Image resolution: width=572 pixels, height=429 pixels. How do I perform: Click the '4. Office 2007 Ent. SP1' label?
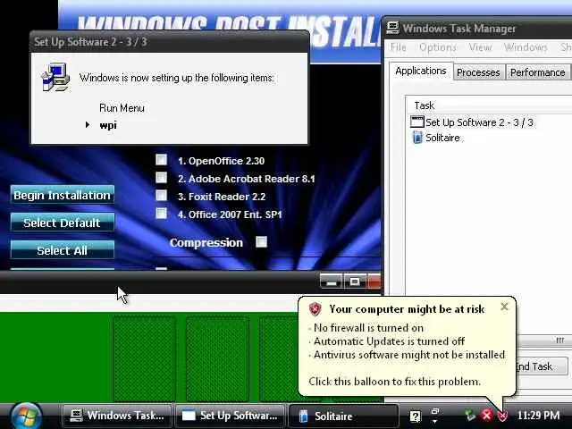[x=230, y=214]
